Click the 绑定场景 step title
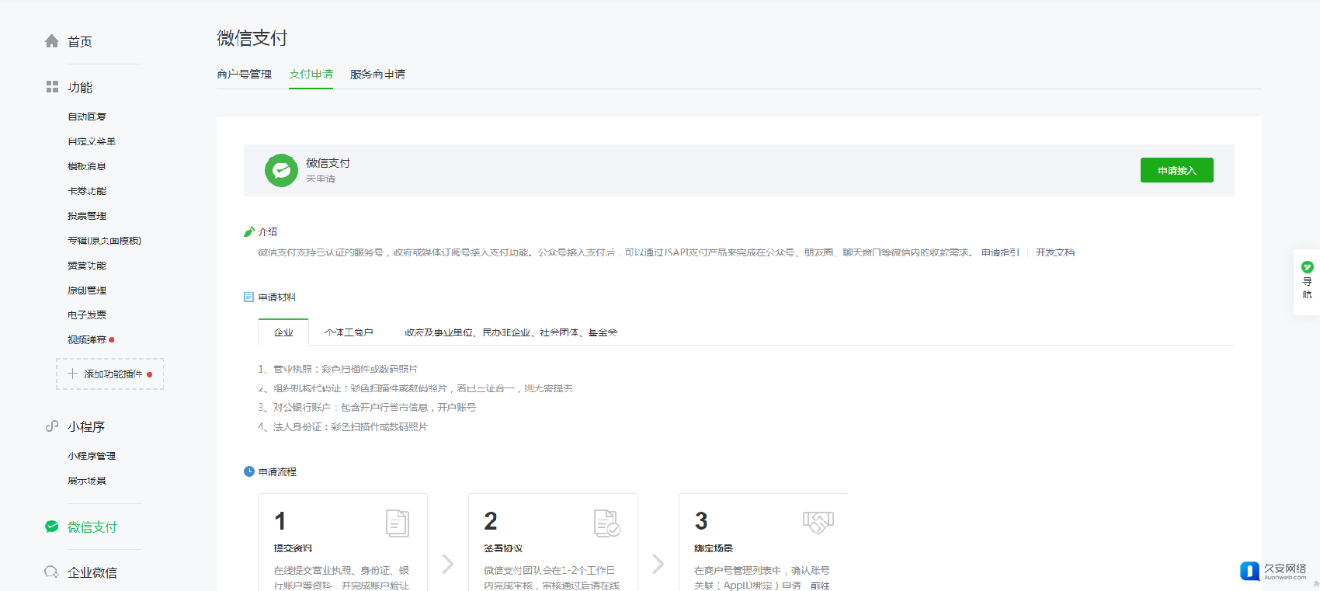The image size is (1320, 591). tap(714, 548)
